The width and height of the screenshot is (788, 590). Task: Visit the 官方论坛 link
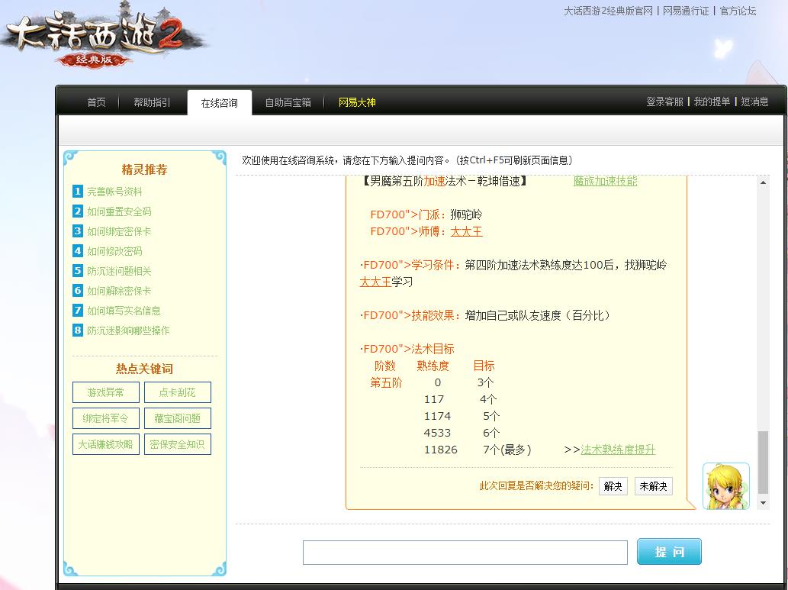(737, 12)
